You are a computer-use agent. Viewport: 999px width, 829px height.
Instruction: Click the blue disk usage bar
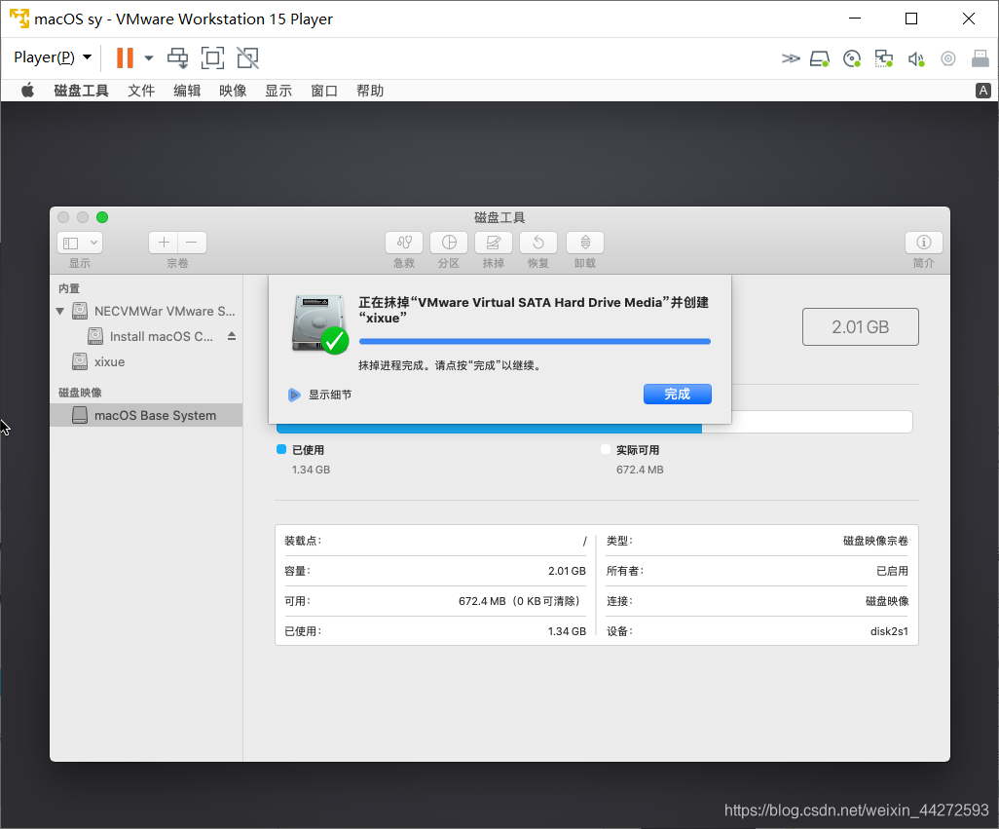[x=489, y=427]
